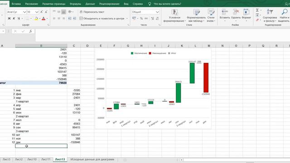Open the Рецензирование ribbon tab

coord(109,4)
